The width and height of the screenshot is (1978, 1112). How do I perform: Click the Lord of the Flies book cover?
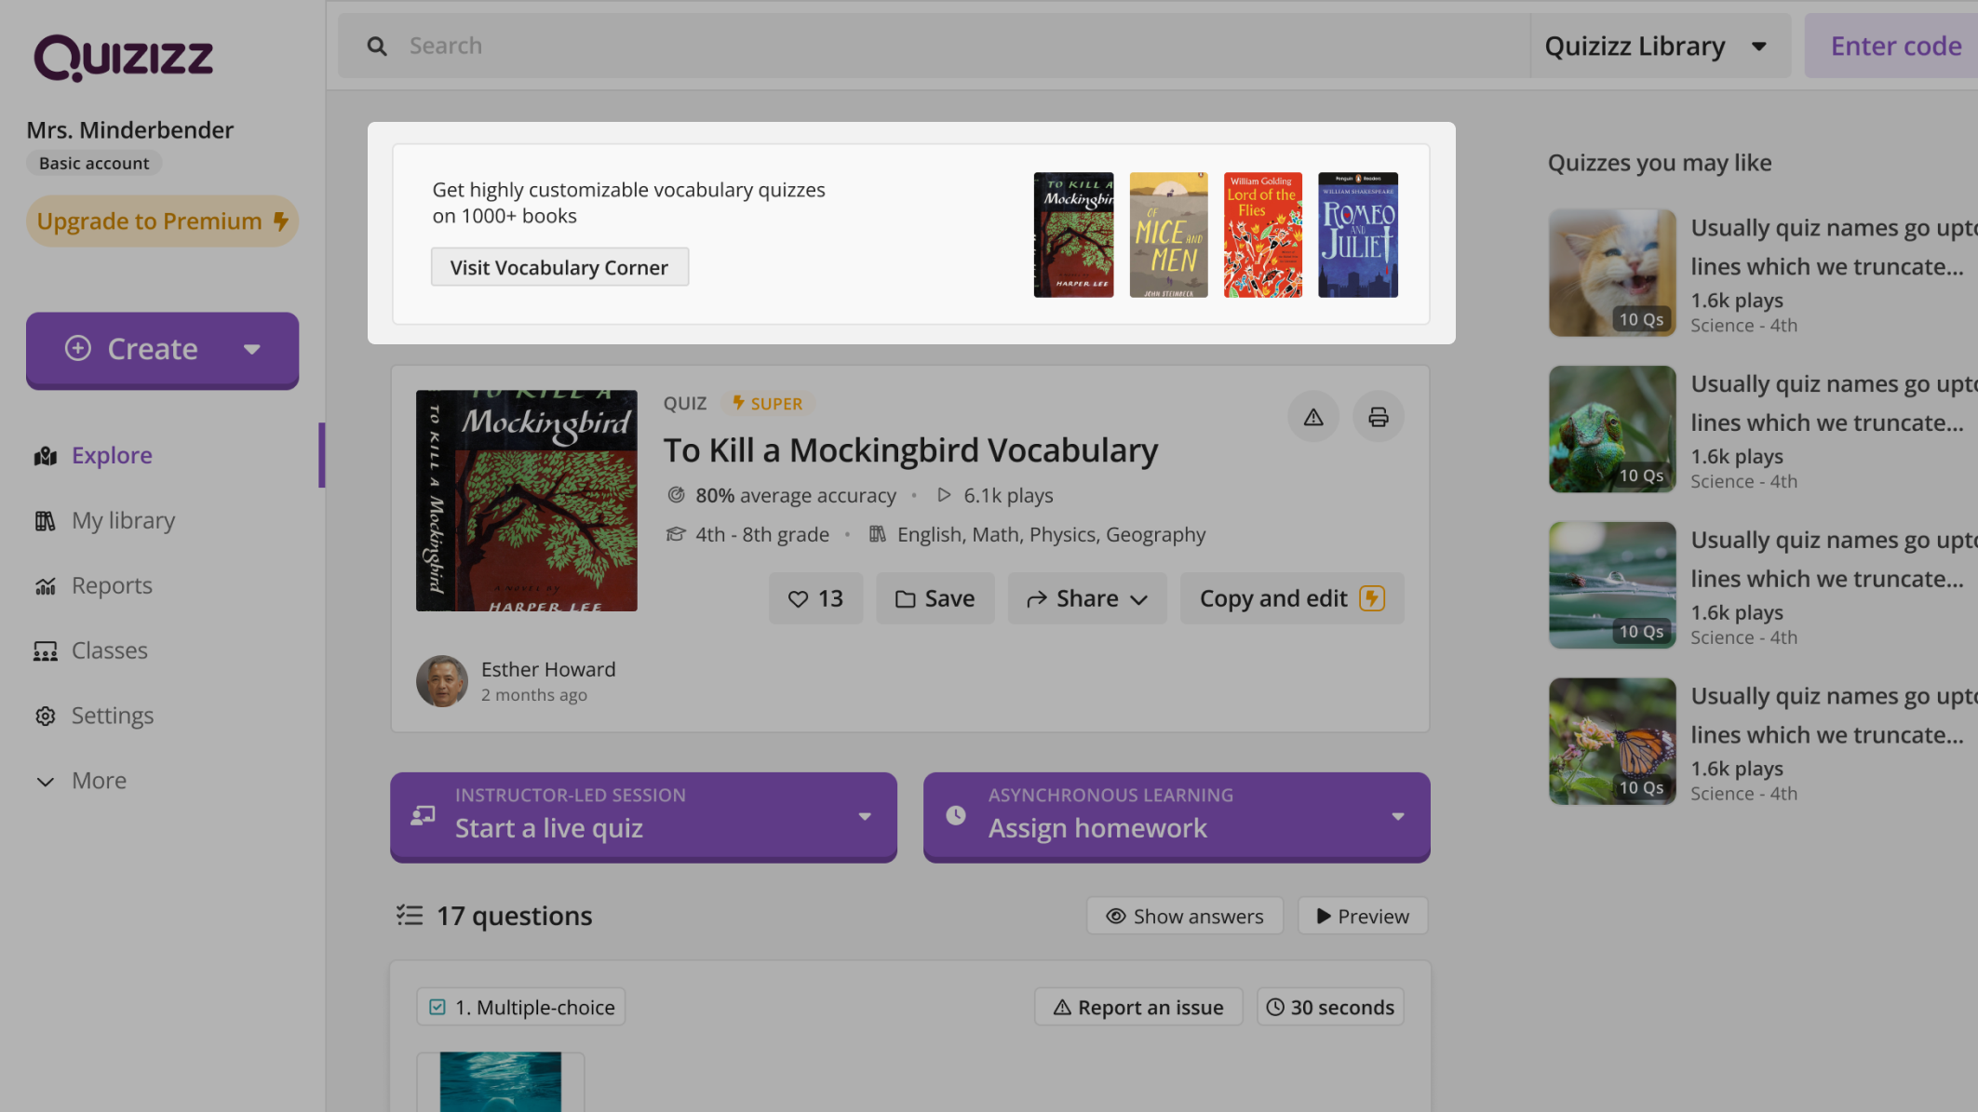(1263, 235)
